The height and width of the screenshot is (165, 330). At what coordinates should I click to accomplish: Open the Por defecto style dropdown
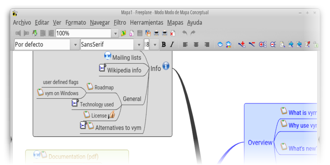tap(75, 45)
